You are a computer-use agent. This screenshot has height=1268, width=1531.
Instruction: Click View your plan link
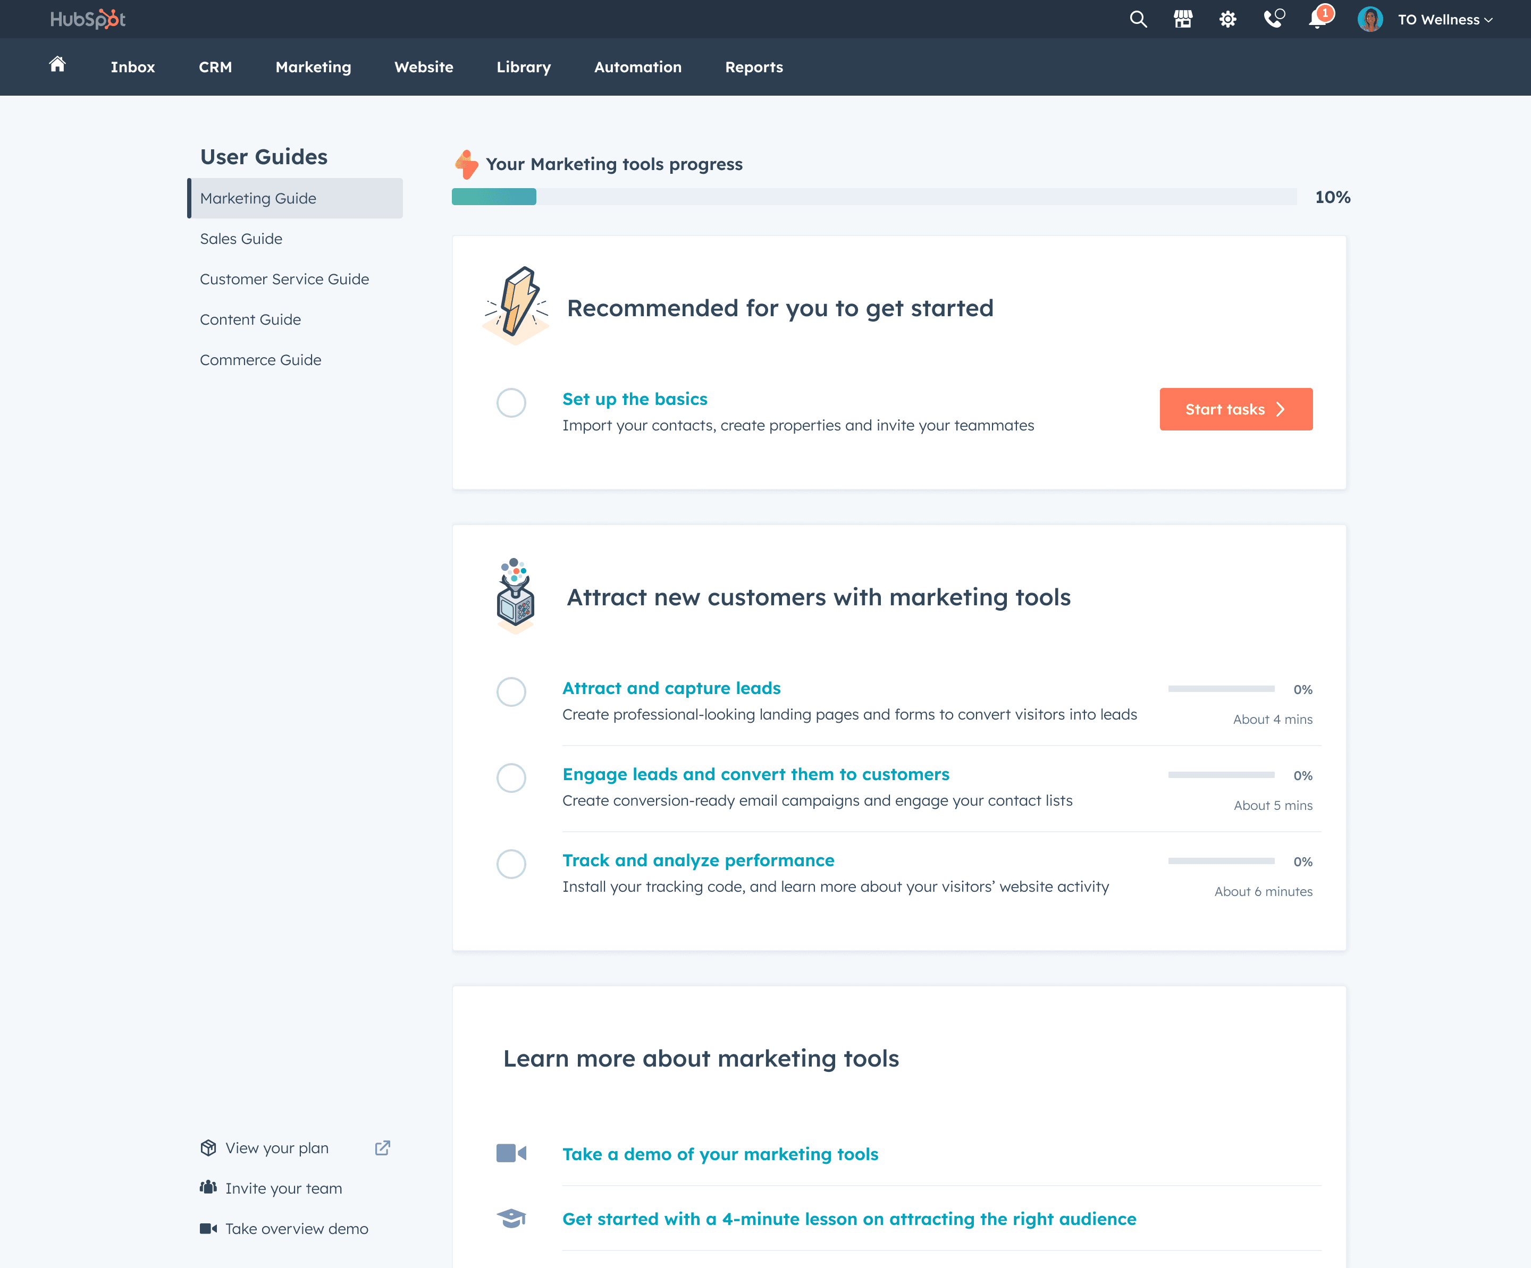(277, 1148)
